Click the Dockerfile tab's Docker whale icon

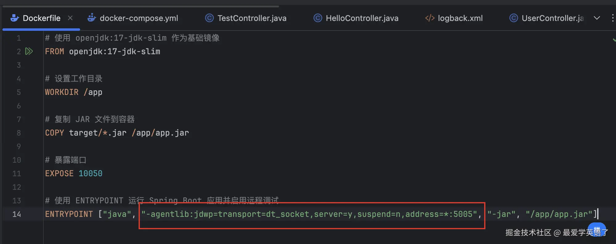(15, 18)
